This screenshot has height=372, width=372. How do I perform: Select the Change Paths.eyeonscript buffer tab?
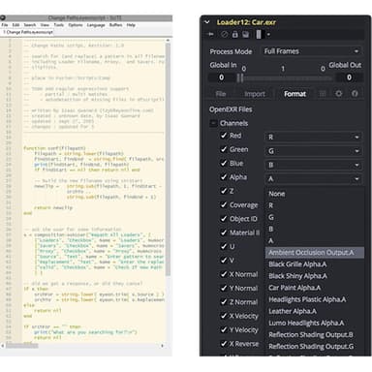pyautogui.click(x=28, y=32)
